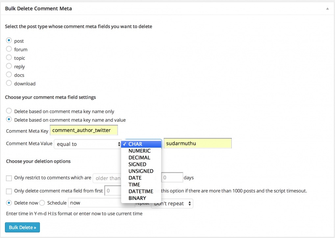Enable deleting meta field from first N posts only

click(x=9, y=191)
